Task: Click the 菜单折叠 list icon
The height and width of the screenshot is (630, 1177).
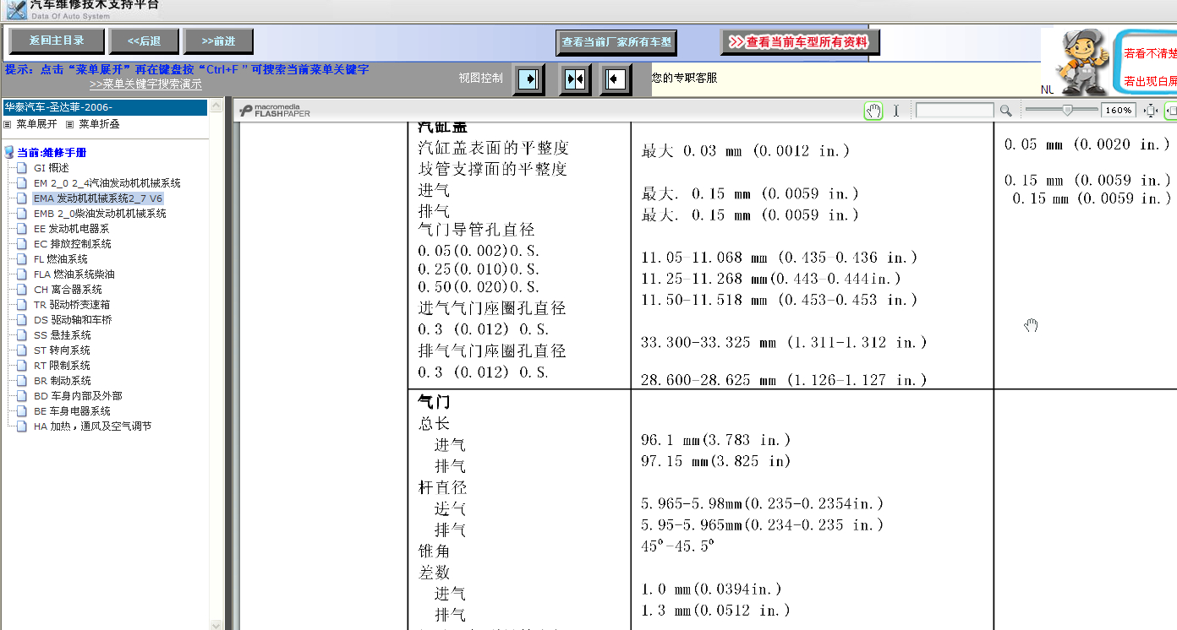Action: (x=70, y=124)
